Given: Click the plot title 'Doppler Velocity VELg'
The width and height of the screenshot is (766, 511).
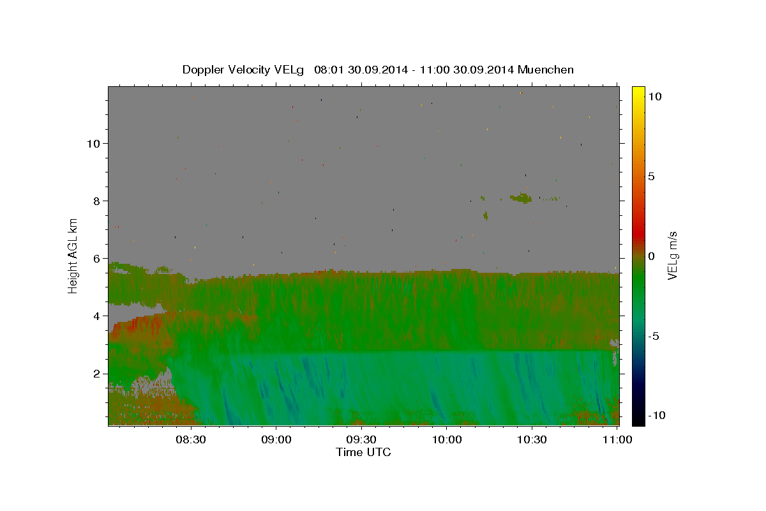Looking at the screenshot, I should [x=244, y=70].
